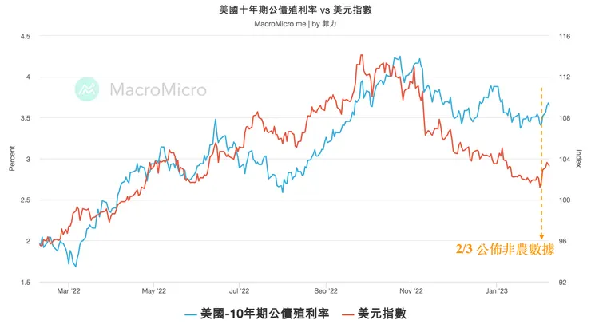Viewport: 591px width, 332px height.
Task: Click the 4.5 tick on the left axis
Action: pyautogui.click(x=25, y=37)
